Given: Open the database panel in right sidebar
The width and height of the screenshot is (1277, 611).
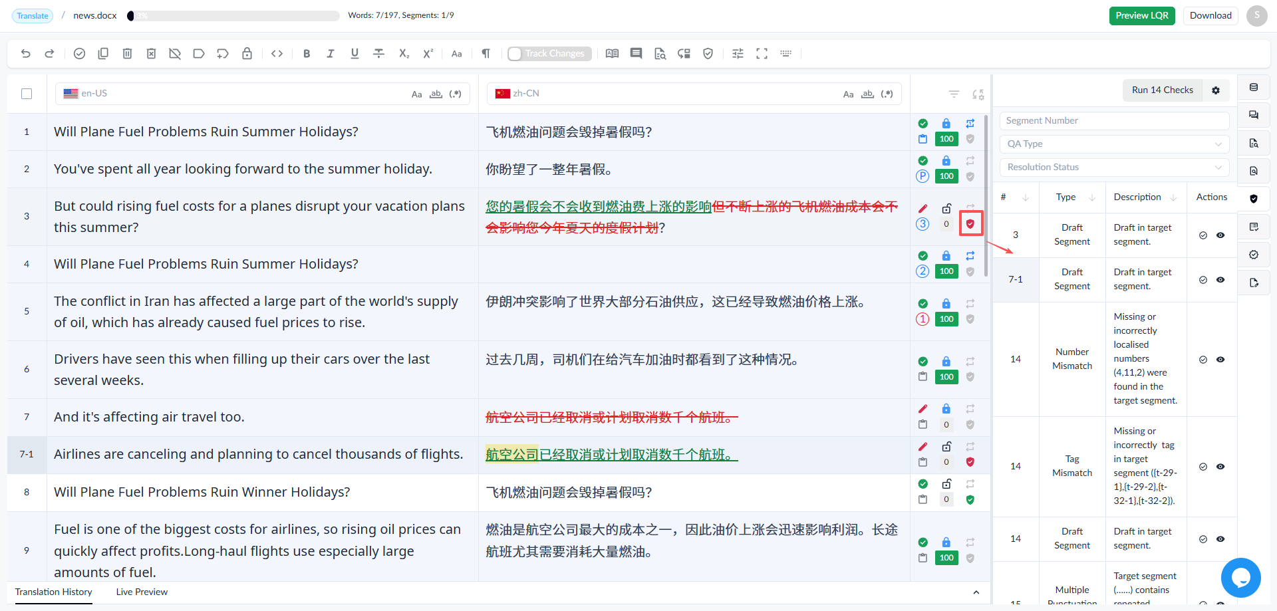Looking at the screenshot, I should click(x=1254, y=88).
